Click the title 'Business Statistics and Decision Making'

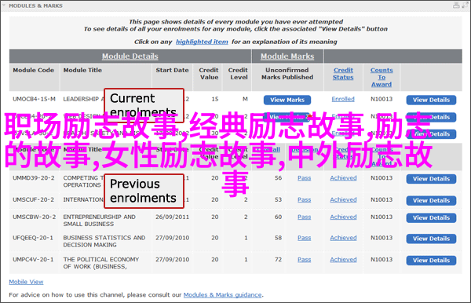click(104, 241)
